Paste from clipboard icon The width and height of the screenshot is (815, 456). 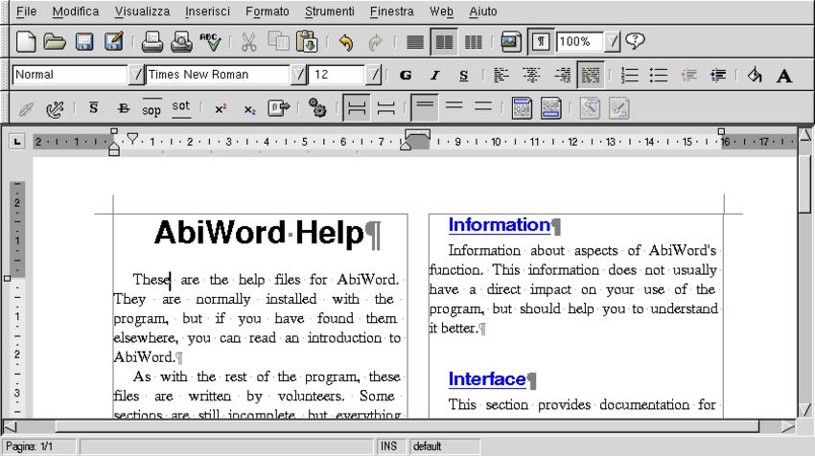pos(307,41)
